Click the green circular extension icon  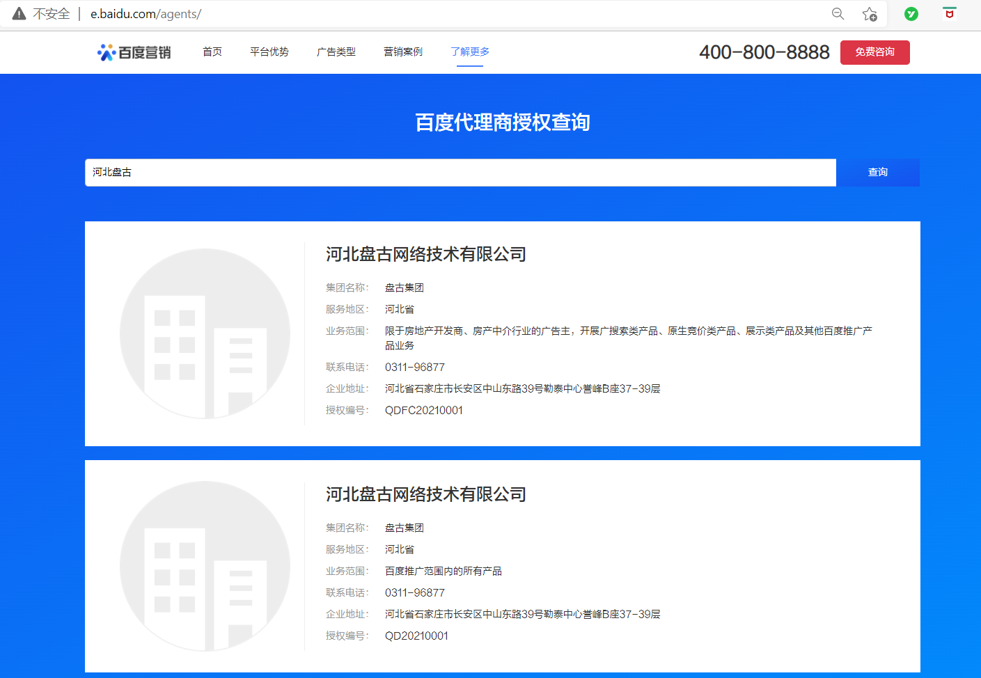point(911,14)
